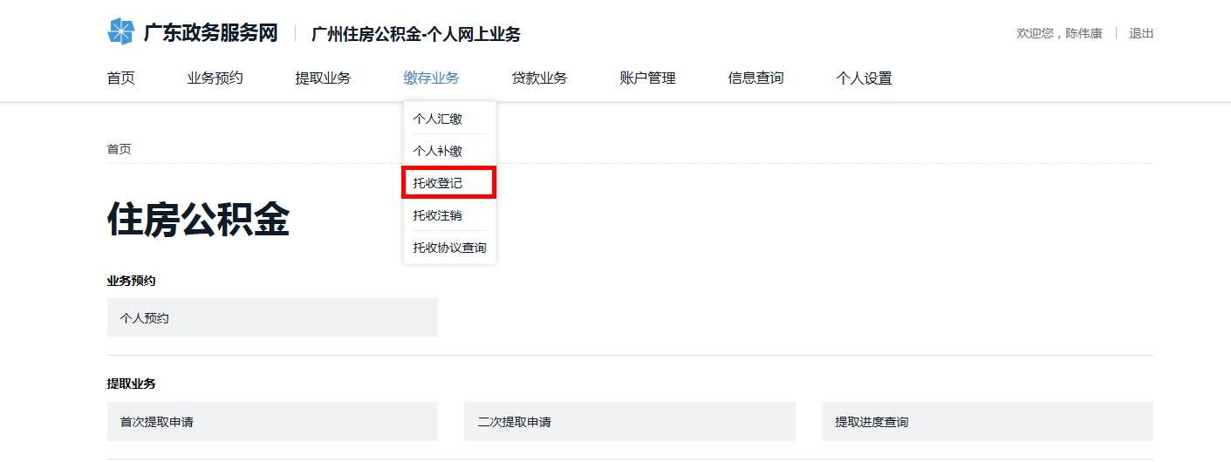This screenshot has width=1231, height=462.
Task: Choose 托收登记 in the dropdown menu
Action: point(438,183)
